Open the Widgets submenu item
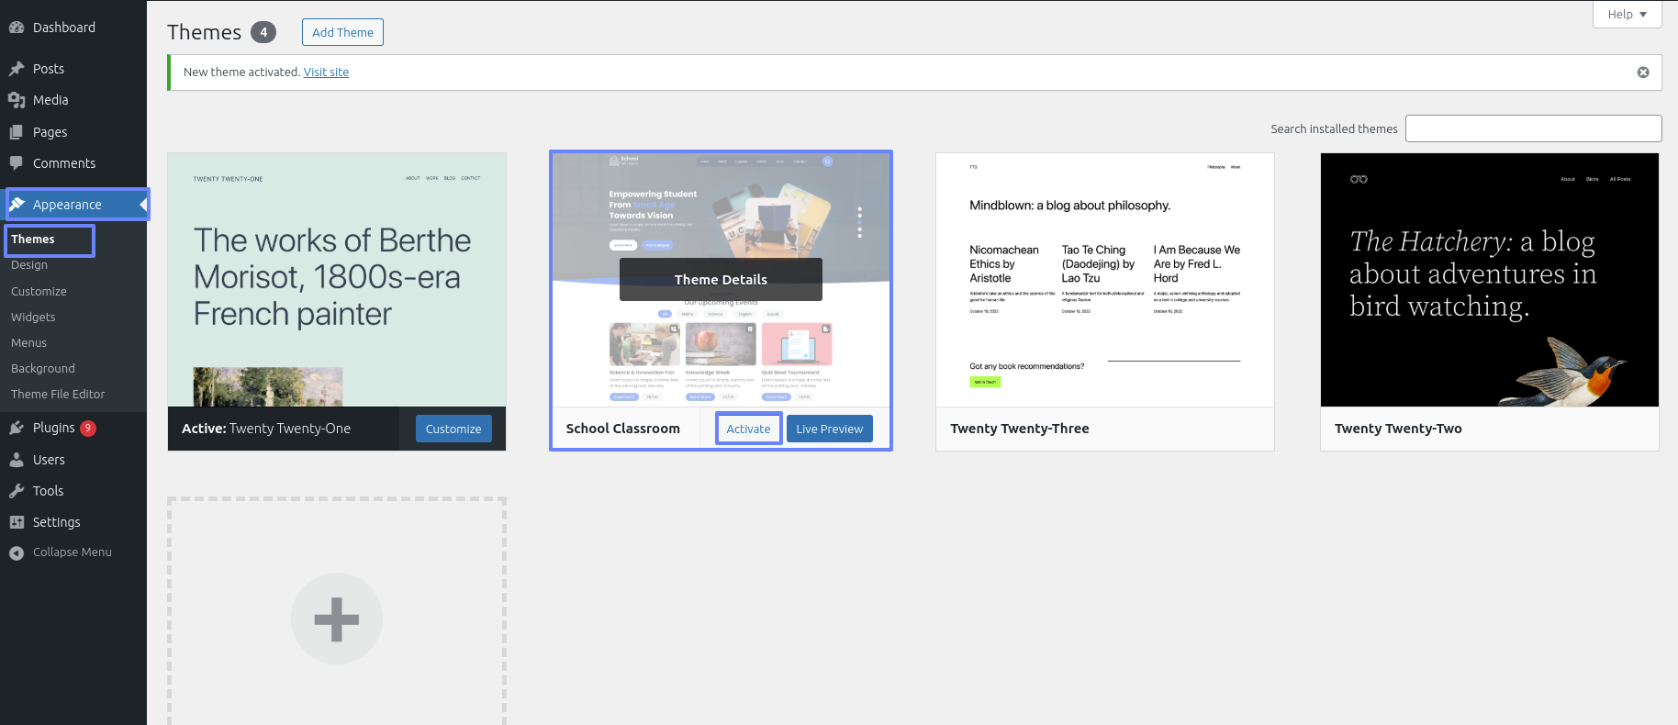The width and height of the screenshot is (1678, 725). [33, 318]
